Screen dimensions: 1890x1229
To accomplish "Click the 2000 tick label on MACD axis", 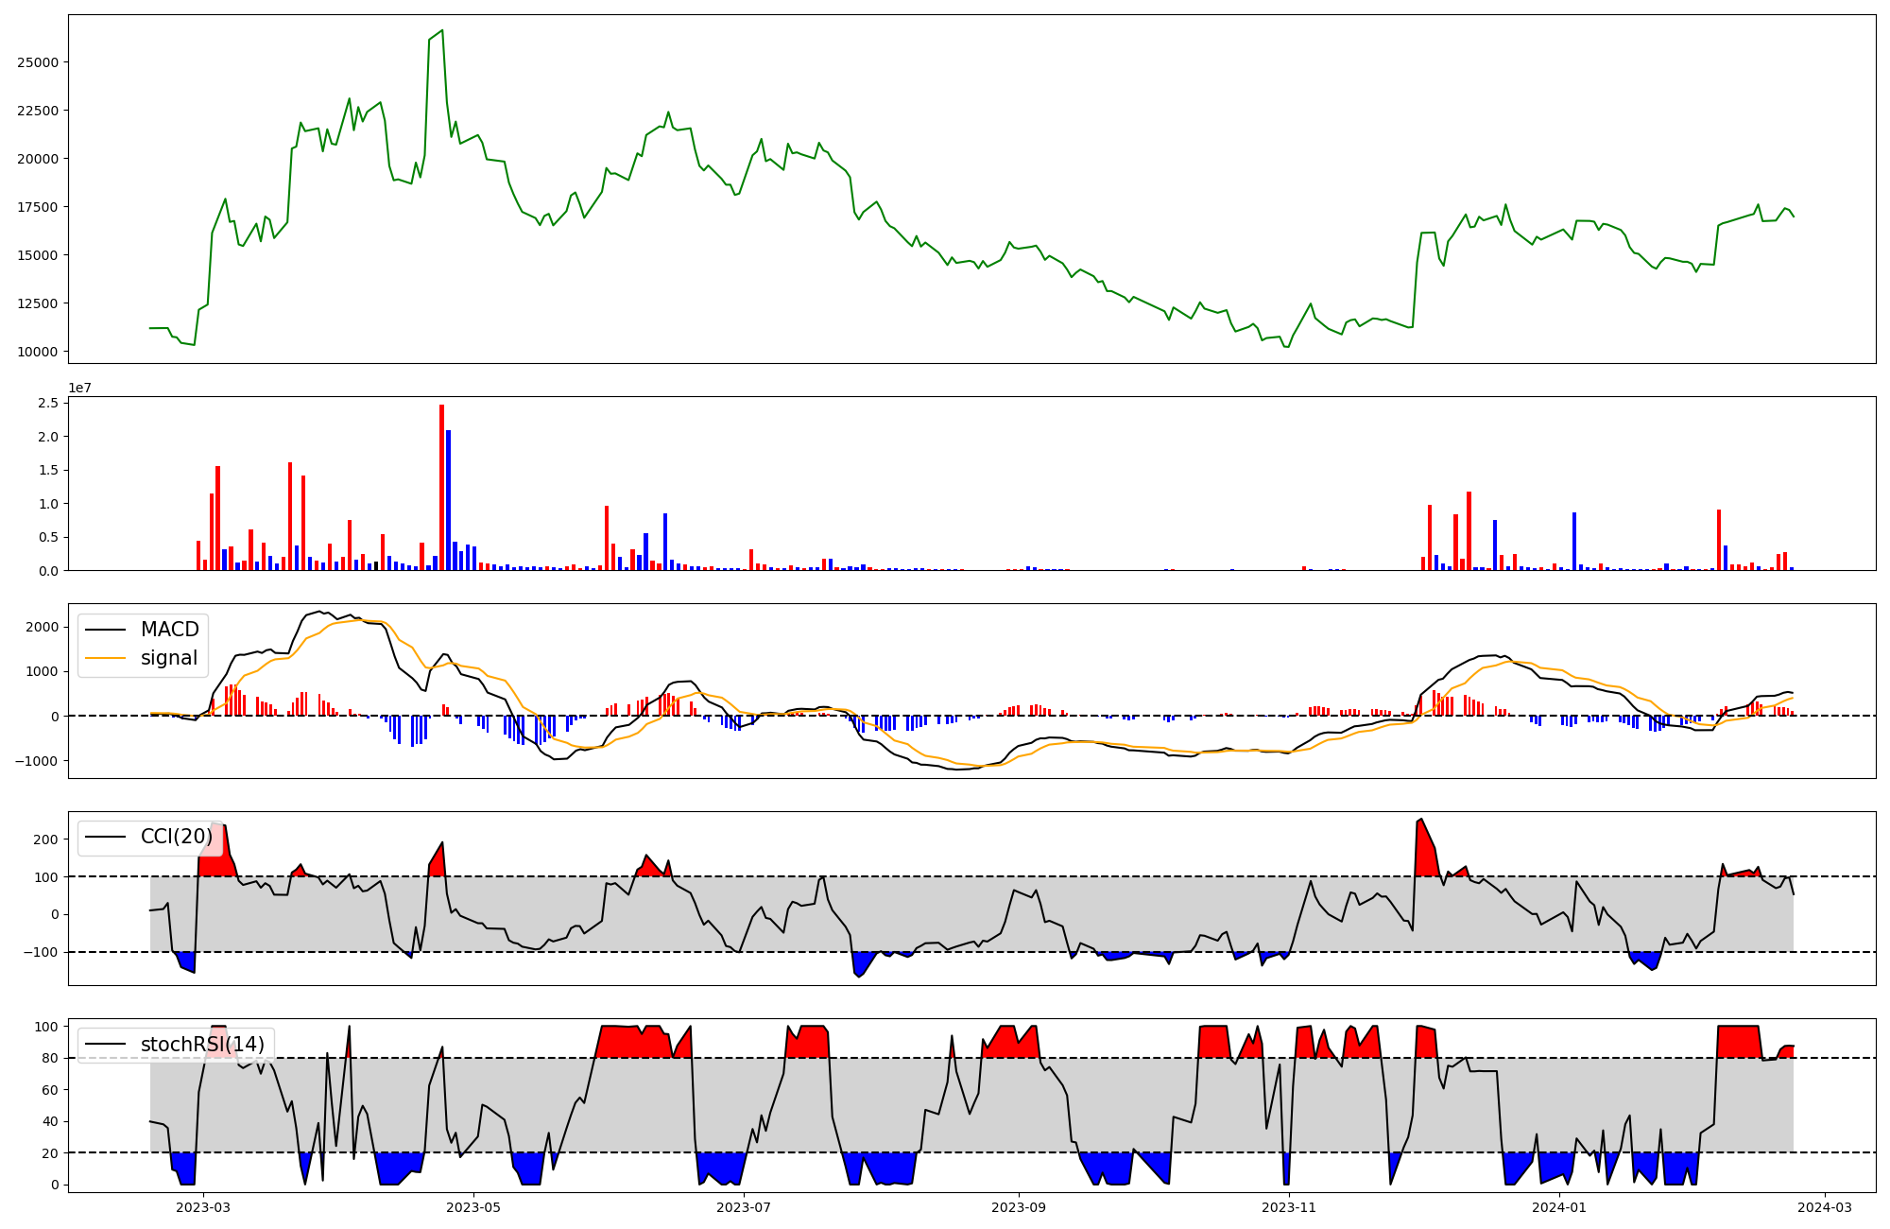I will [x=42, y=628].
